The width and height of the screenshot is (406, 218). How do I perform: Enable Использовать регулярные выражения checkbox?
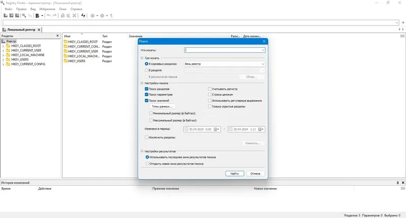click(x=210, y=100)
